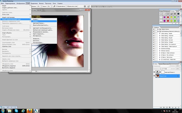Click the Photoshop feather icon in taskbar
The width and height of the screenshot is (182, 113).
pyautogui.click(x=36, y=111)
